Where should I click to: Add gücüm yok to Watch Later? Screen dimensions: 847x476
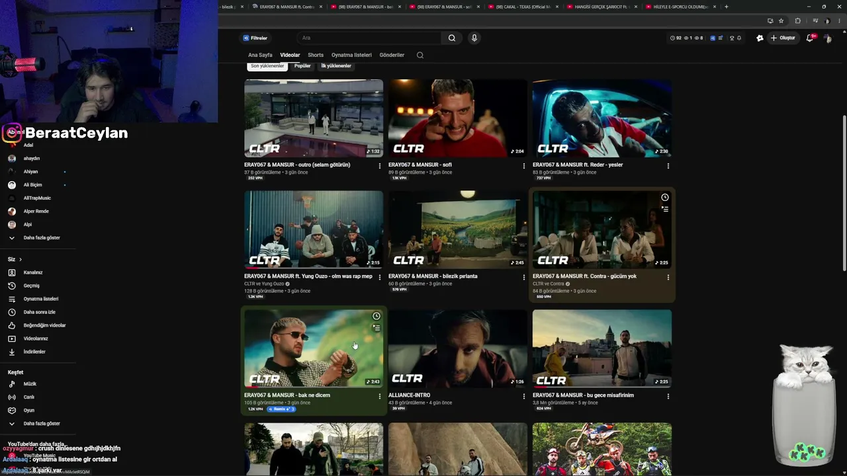click(665, 197)
